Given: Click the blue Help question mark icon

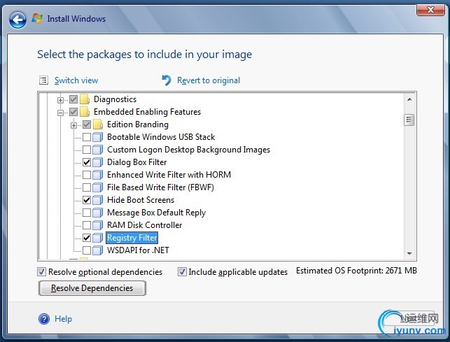Looking at the screenshot, I should click(44, 319).
